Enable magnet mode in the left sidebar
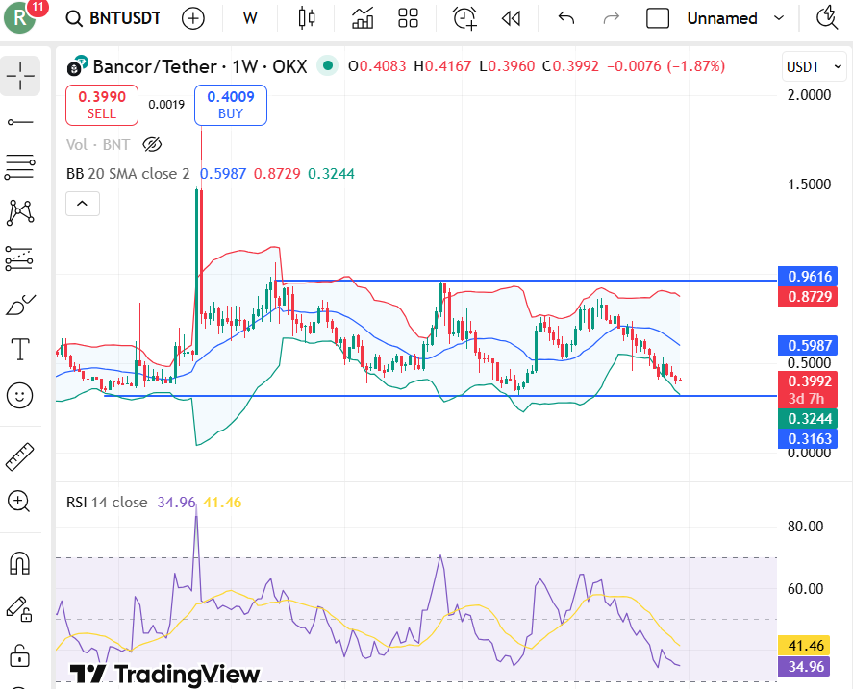This screenshot has height=689, width=853. [19, 564]
